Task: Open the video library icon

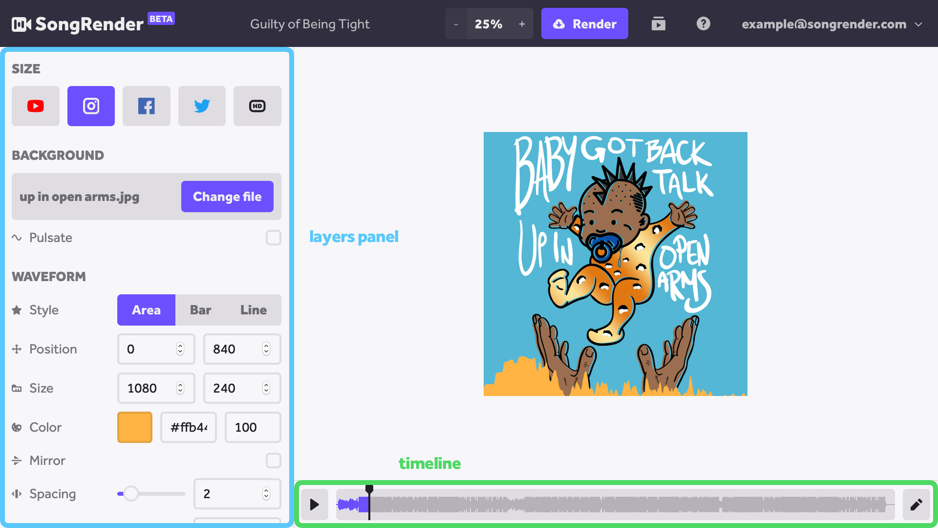Action: point(659,23)
